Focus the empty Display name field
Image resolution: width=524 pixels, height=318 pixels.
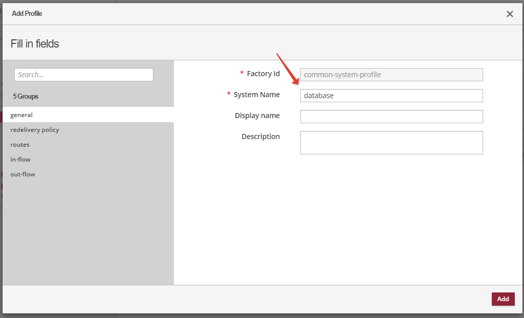[x=391, y=116]
